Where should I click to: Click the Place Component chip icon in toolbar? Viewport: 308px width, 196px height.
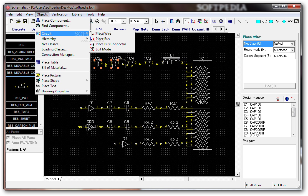pyautogui.click(x=171, y=21)
